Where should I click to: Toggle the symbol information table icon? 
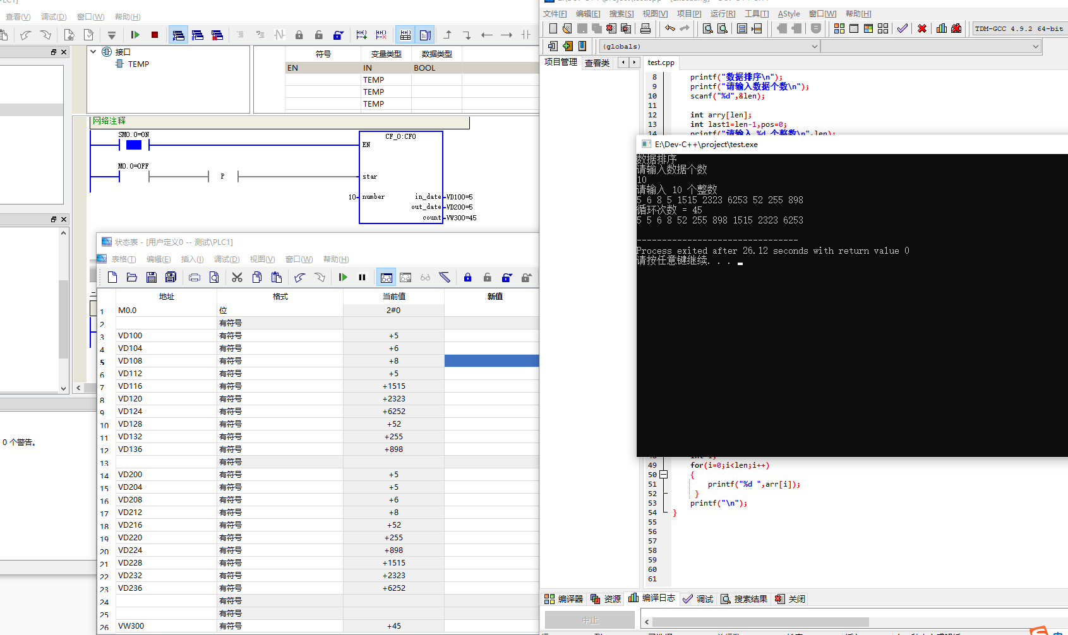405,35
